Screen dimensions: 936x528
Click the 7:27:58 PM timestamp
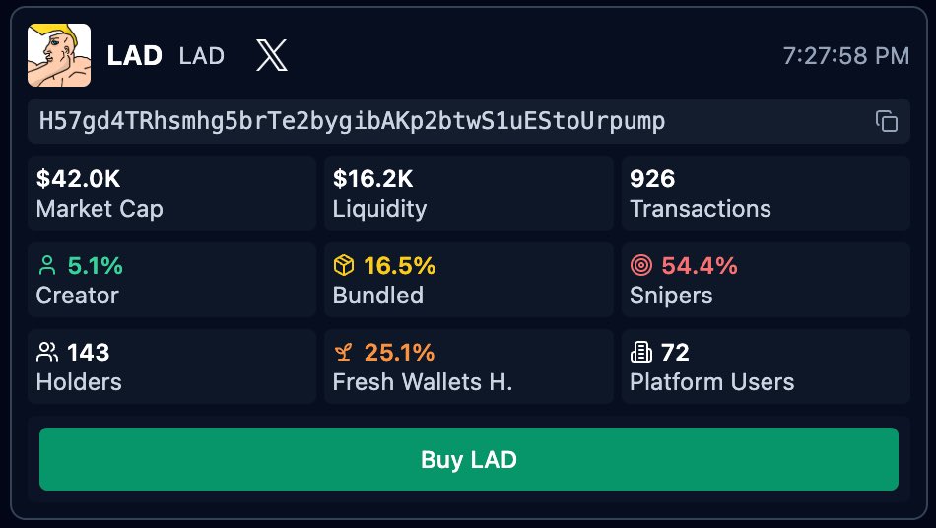pos(845,56)
